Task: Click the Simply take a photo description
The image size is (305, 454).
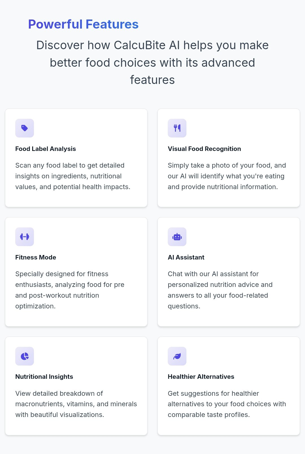Action: (x=227, y=176)
